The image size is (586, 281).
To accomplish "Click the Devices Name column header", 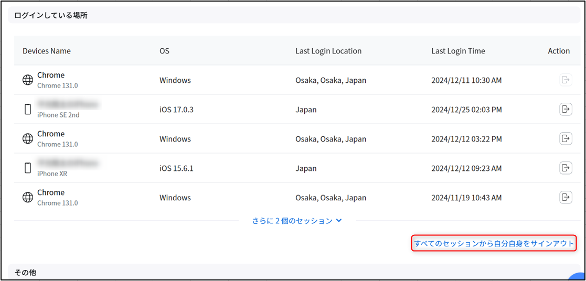I will pos(47,51).
